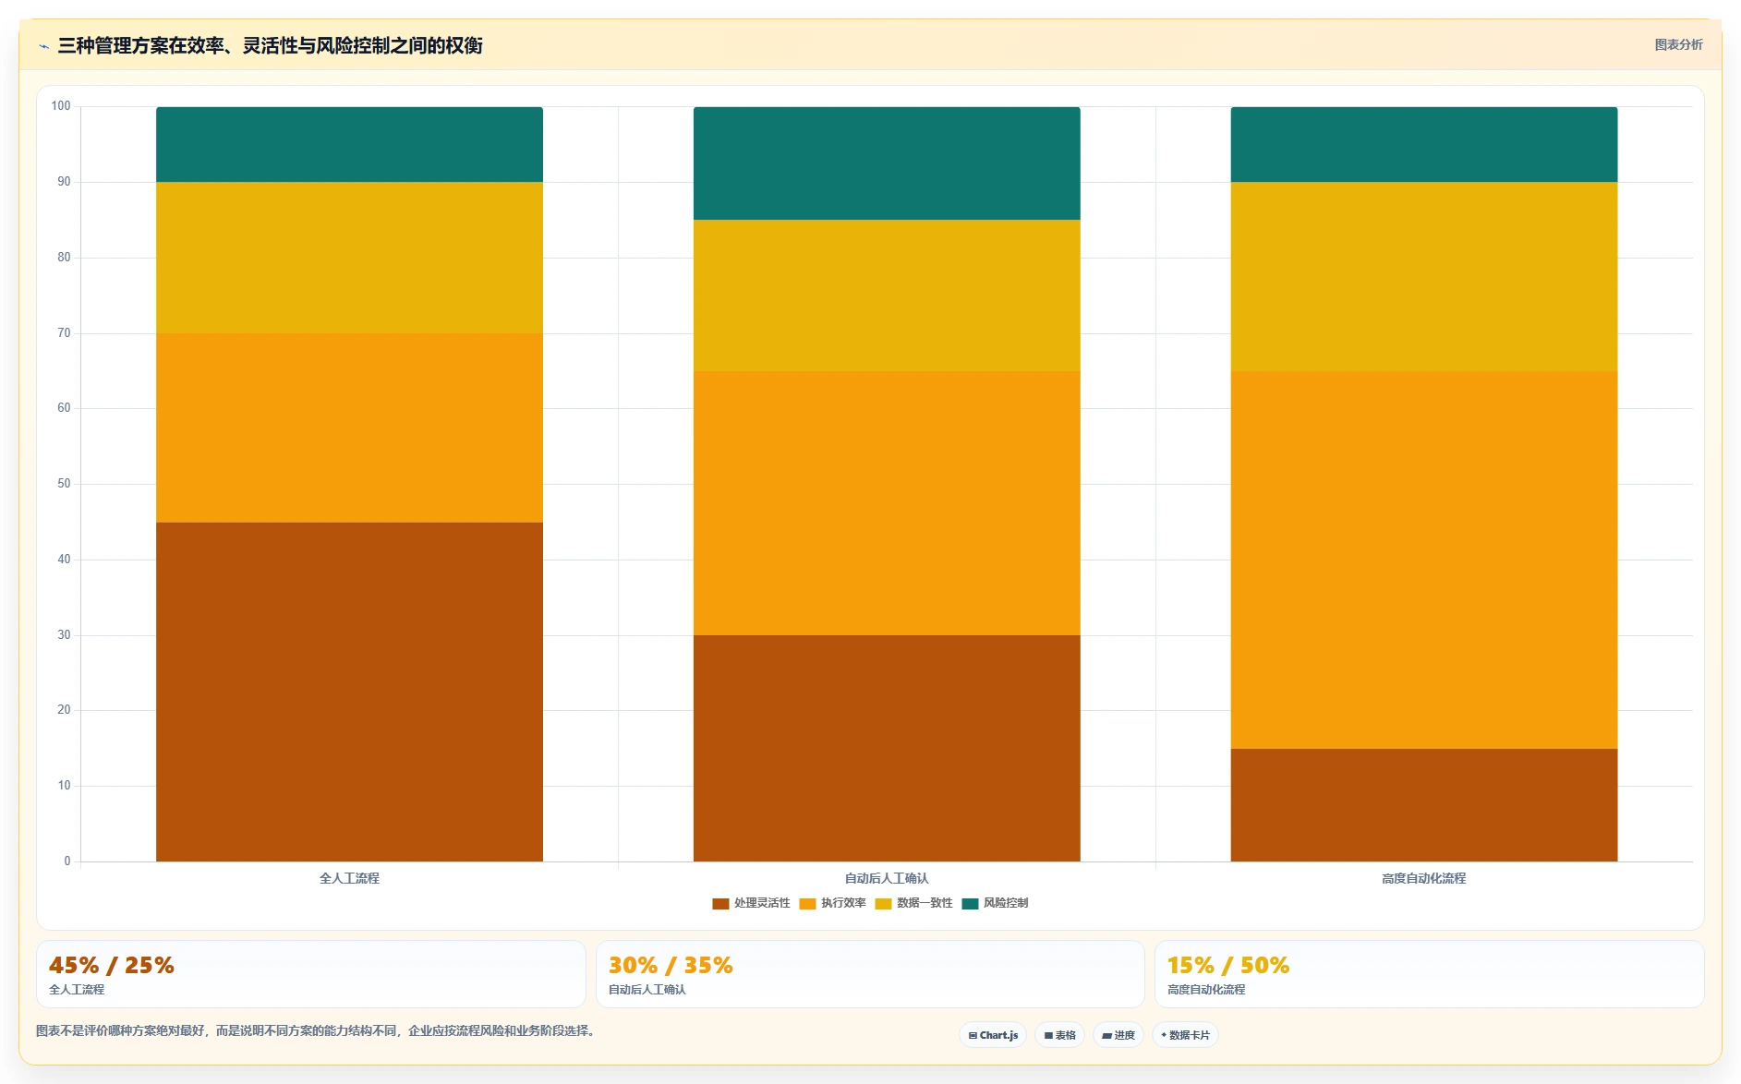
Task: Click 处理灵活性 segment of 自动后人工确认 bar
Action: (887, 748)
